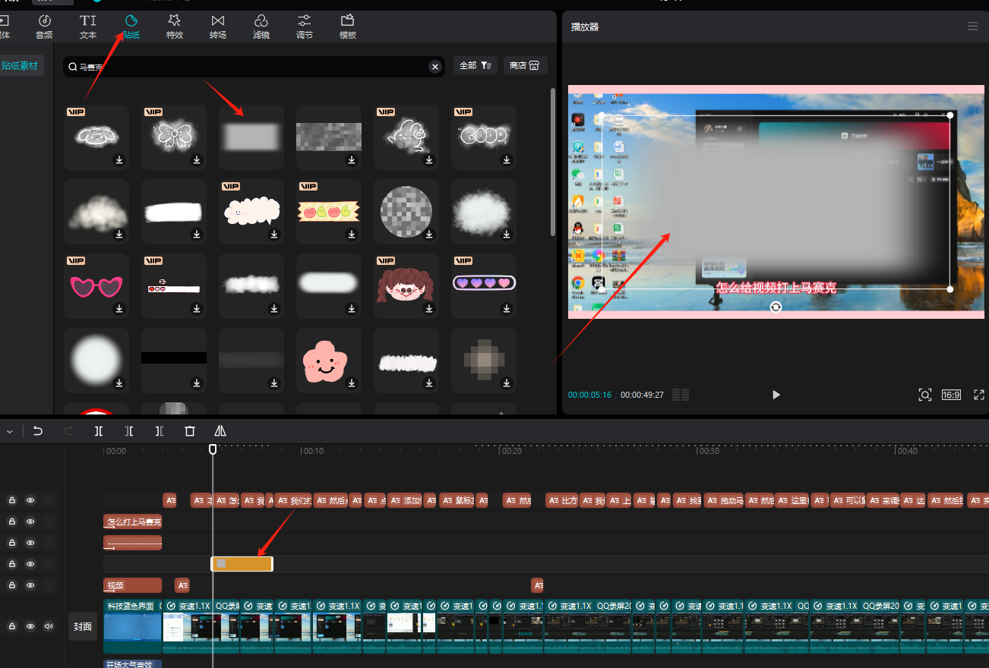Click the 封面 cover button
This screenshot has height=668, width=989.
coord(83,626)
